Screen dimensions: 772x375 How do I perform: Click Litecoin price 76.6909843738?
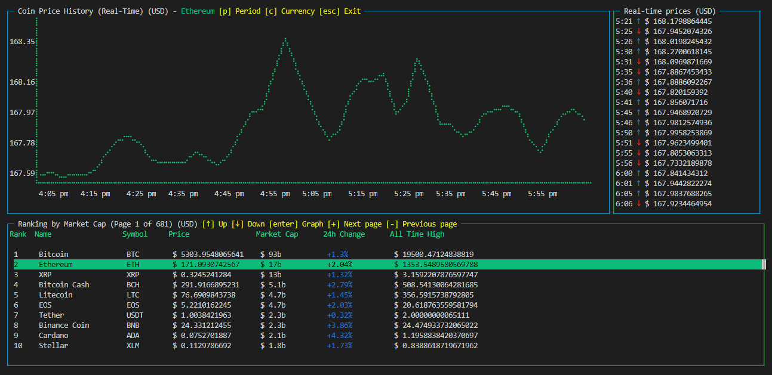click(x=204, y=295)
